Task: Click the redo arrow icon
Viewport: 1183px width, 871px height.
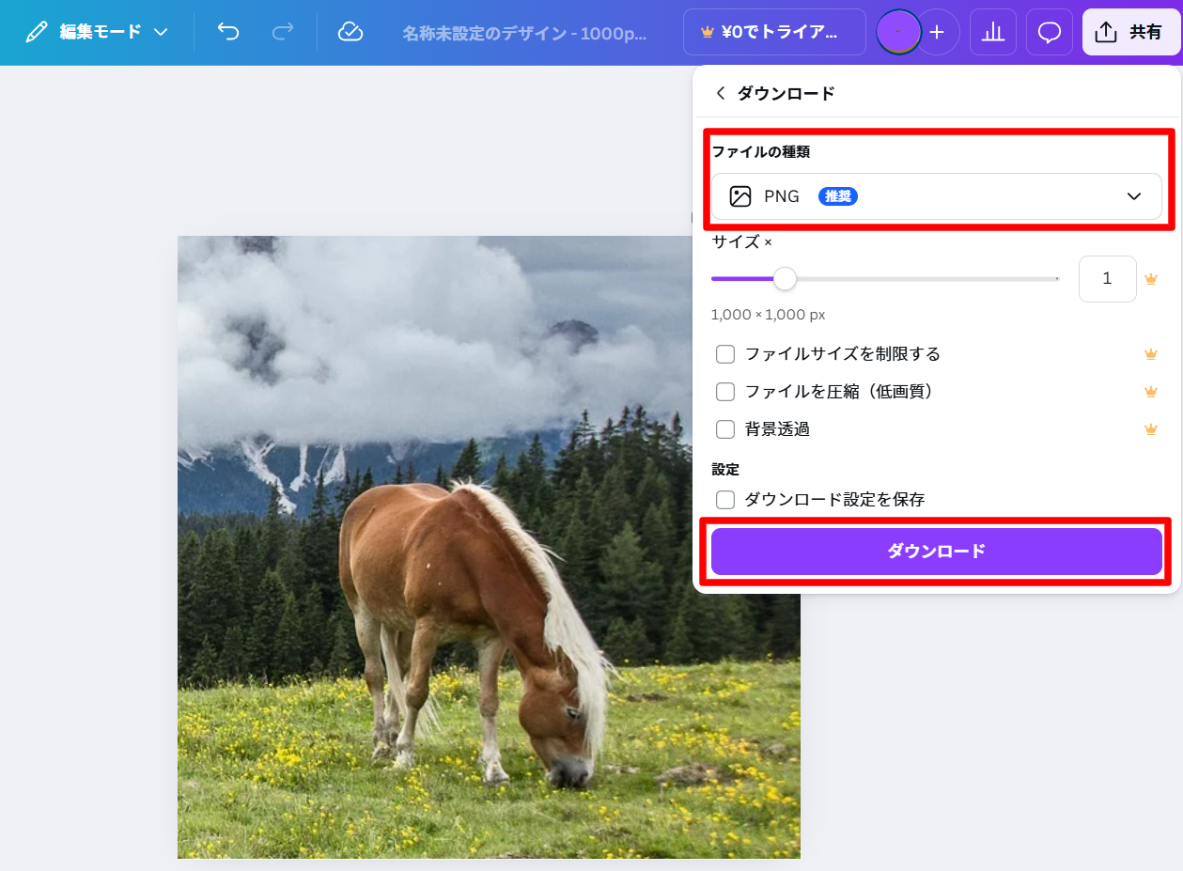Action: (x=282, y=32)
